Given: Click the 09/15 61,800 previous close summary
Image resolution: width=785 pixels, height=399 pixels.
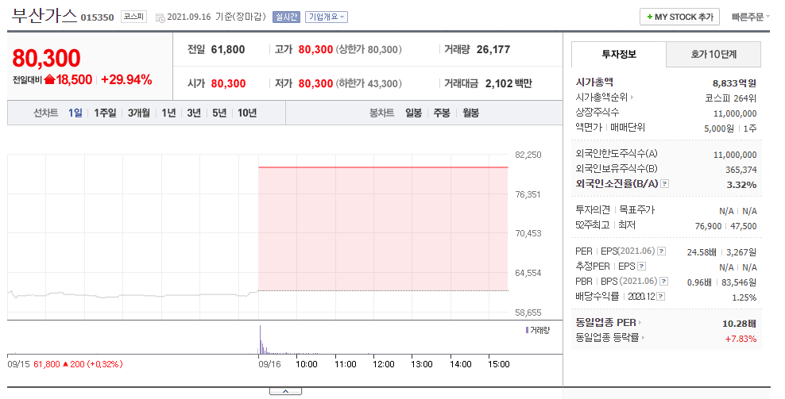Looking at the screenshot, I should coord(65,364).
